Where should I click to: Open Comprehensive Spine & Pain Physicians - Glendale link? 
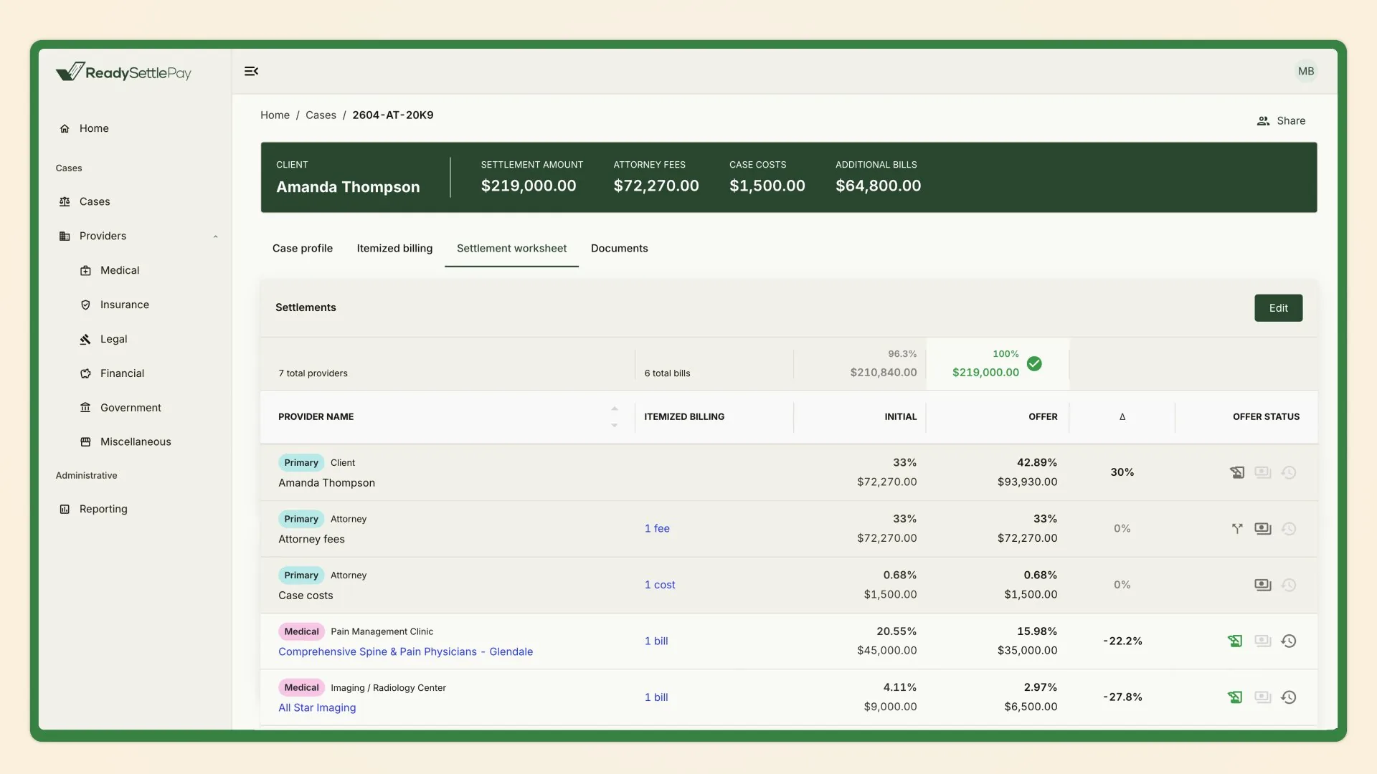click(406, 651)
